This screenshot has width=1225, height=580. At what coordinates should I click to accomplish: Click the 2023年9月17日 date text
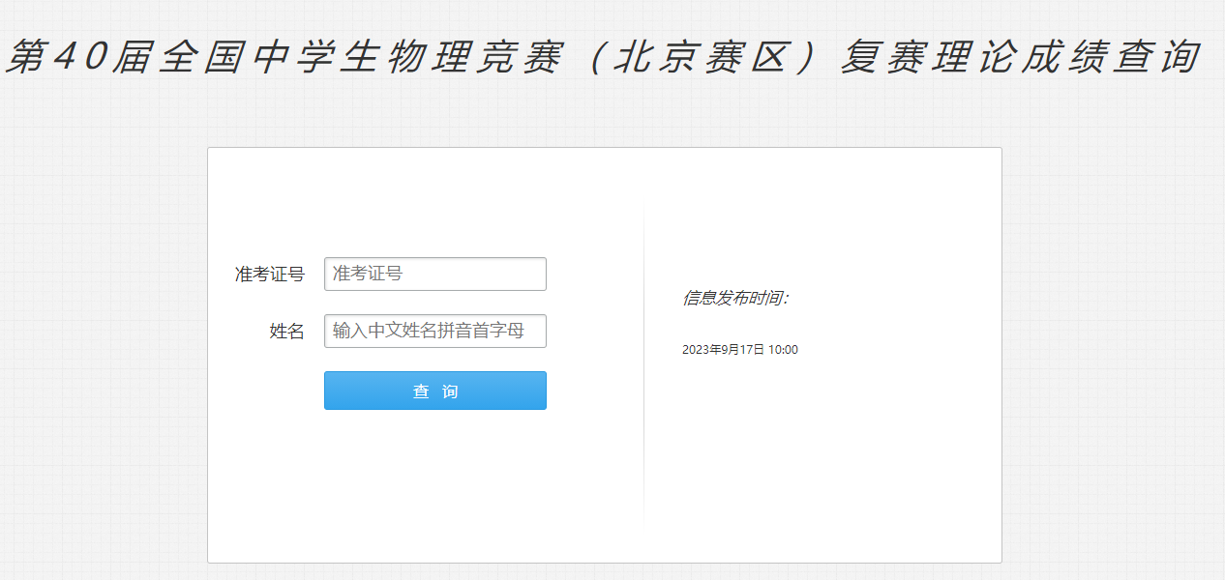pyautogui.click(x=723, y=350)
